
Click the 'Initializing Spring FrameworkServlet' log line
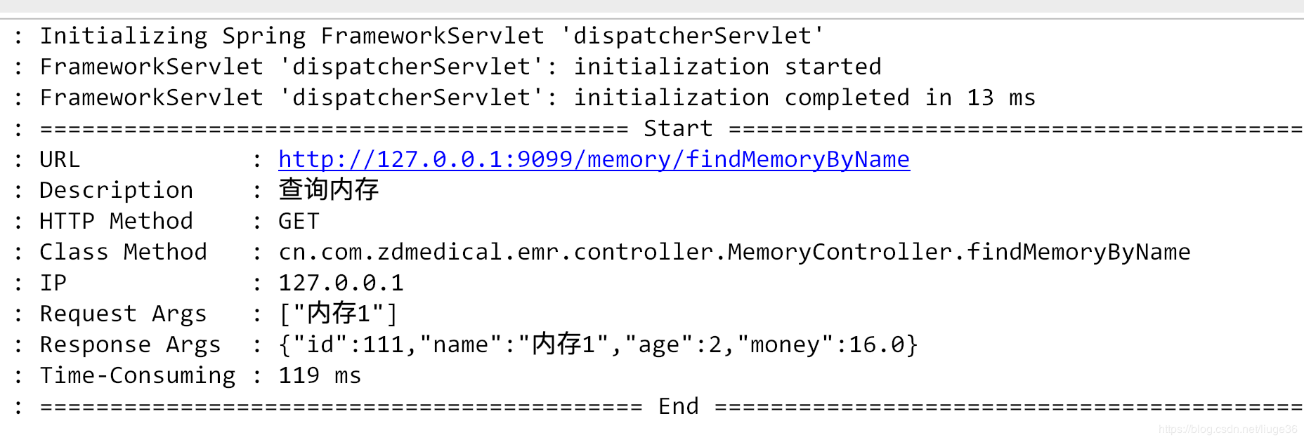coord(431,36)
